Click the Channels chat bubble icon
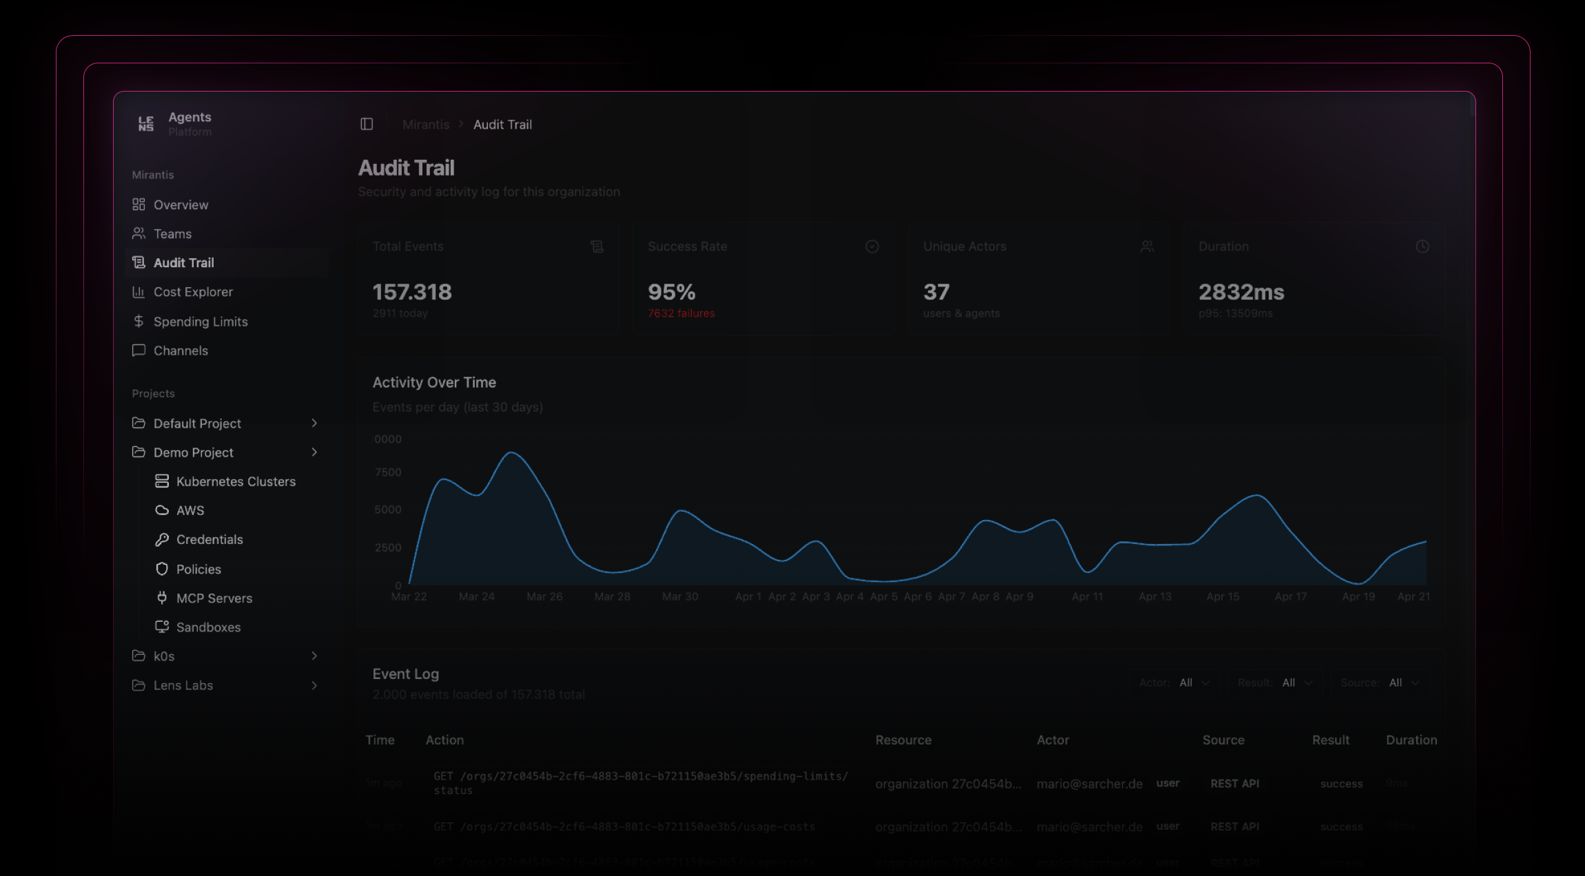This screenshot has width=1585, height=876. 139,351
